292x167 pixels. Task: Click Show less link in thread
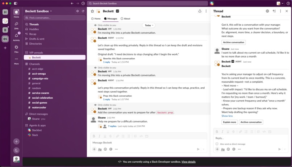coord(227,116)
